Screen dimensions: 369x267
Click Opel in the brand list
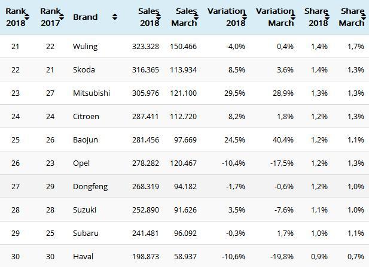pyautogui.click(x=82, y=163)
